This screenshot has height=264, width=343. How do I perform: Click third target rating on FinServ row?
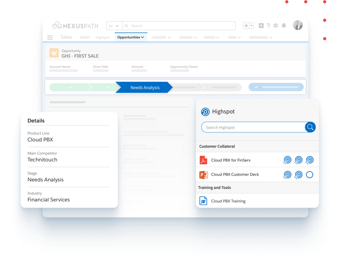point(310,160)
